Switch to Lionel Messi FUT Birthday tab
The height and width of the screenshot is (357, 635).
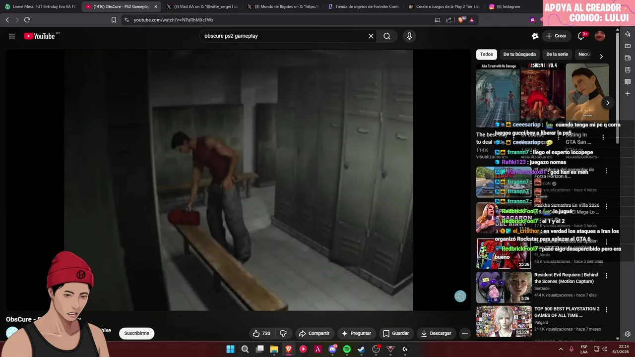(41, 6)
